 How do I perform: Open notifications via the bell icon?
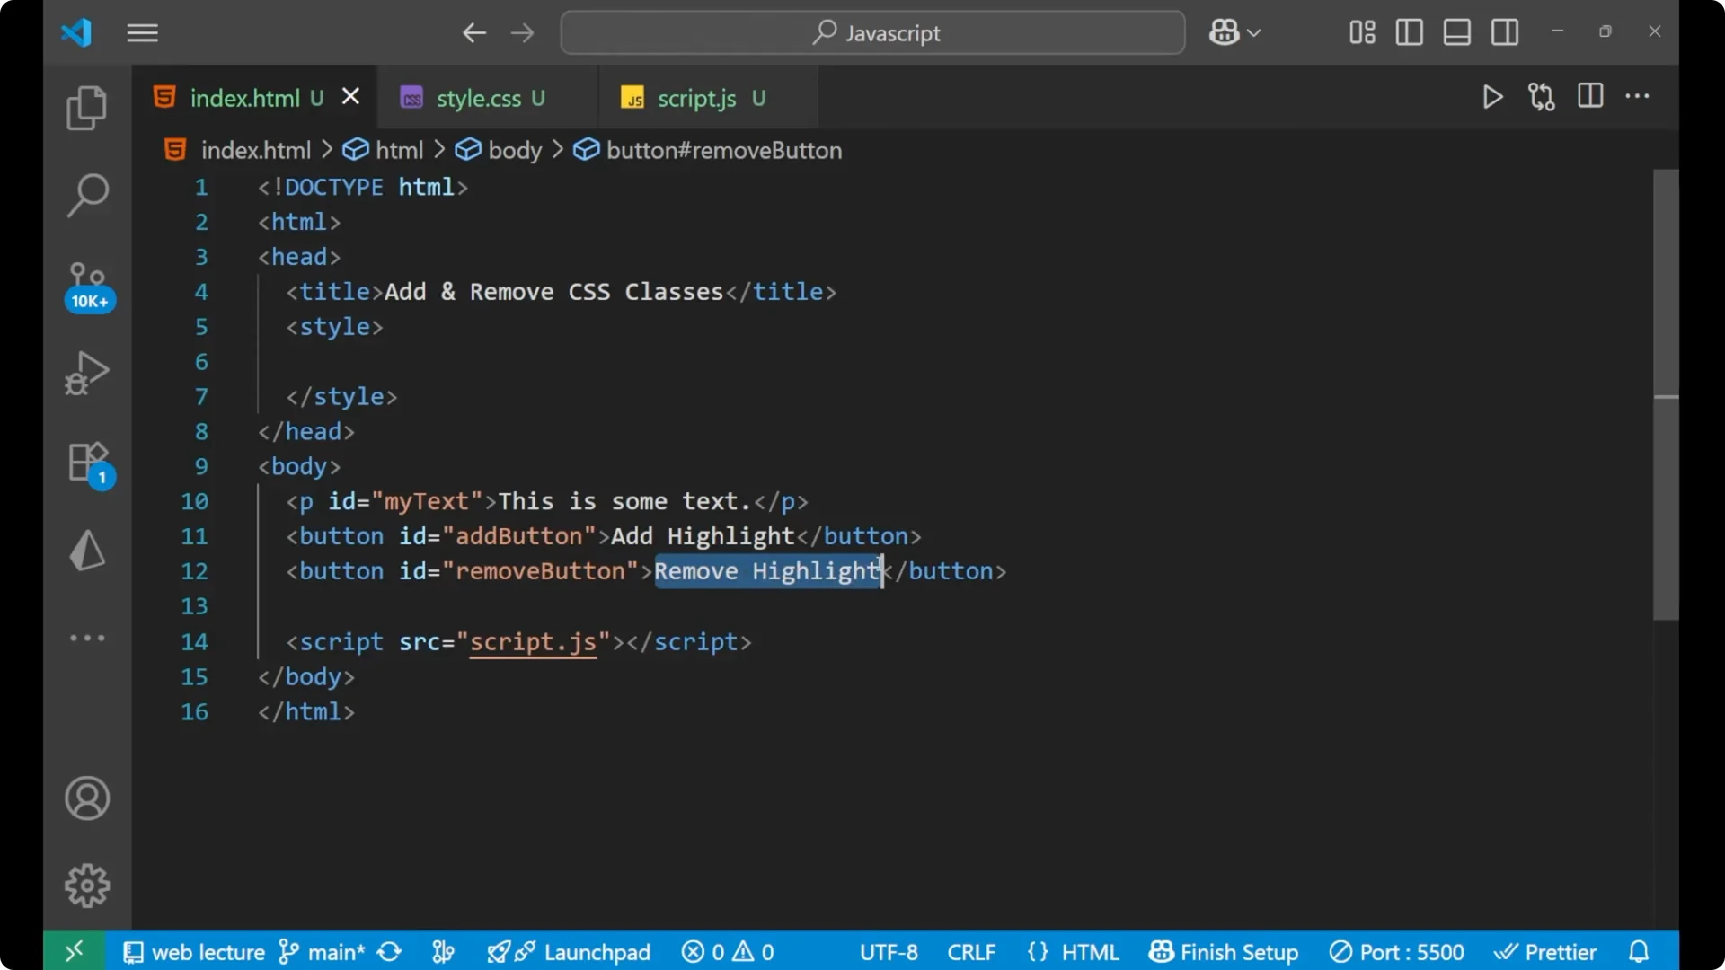[x=1639, y=951]
